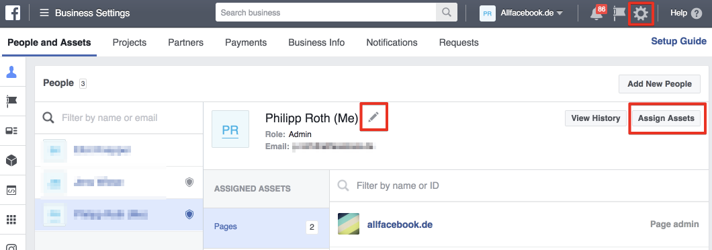
Task: Click the Filter by name or email field
Action: click(119, 118)
